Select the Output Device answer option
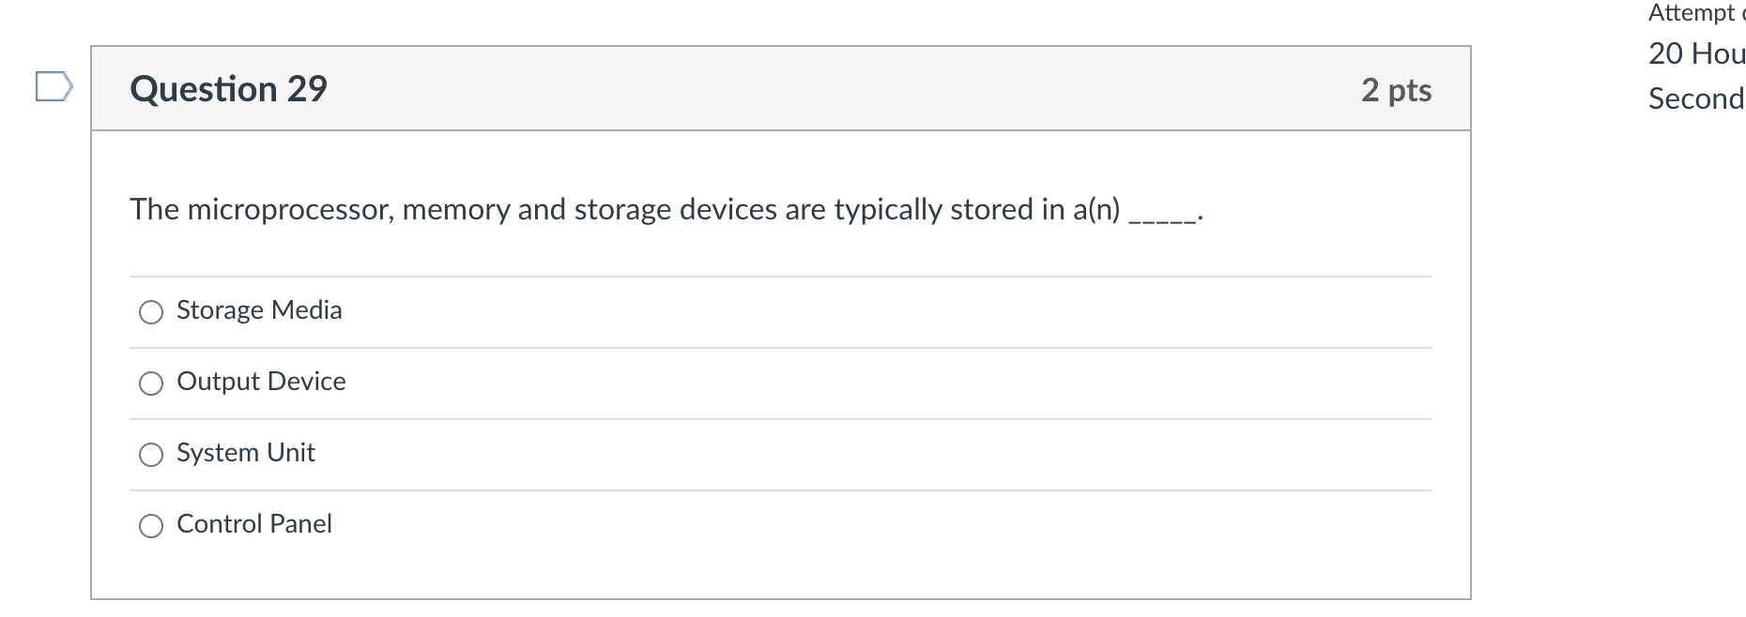1746x617 pixels. coord(151,383)
